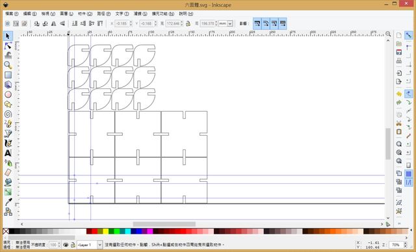Click the Cut scissors icon
The height and width of the screenshot is (252, 416).
point(398,123)
